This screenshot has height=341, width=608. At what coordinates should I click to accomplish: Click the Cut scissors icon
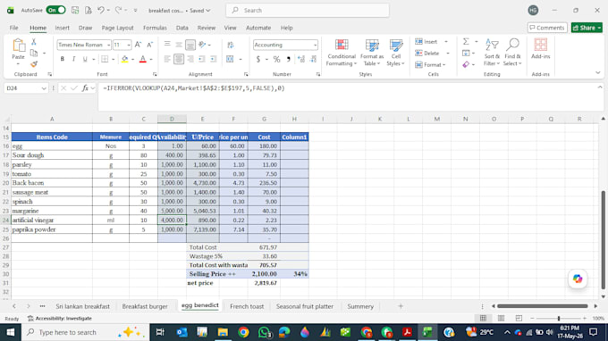[34, 42]
